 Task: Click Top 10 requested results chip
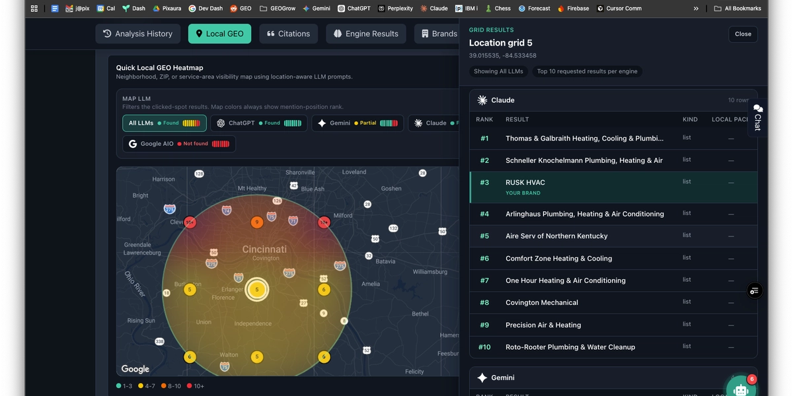click(587, 71)
